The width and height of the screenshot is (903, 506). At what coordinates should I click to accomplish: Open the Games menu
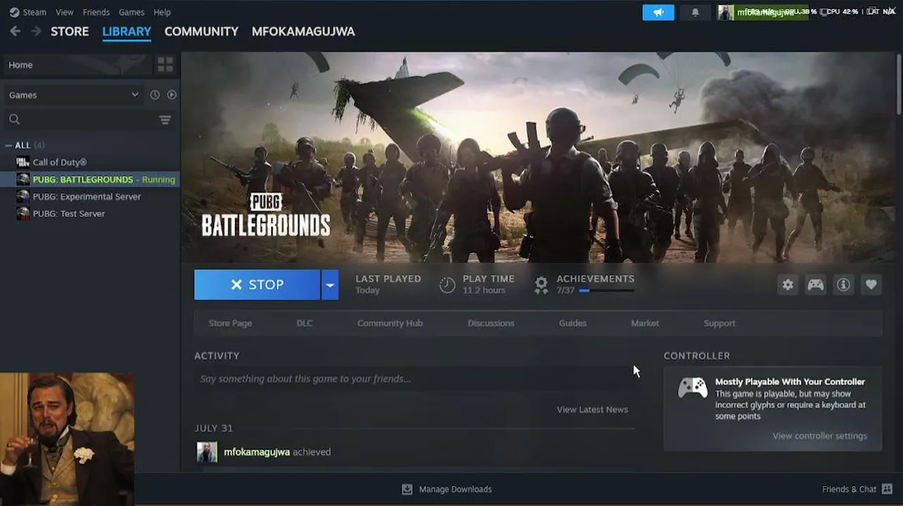pos(132,12)
